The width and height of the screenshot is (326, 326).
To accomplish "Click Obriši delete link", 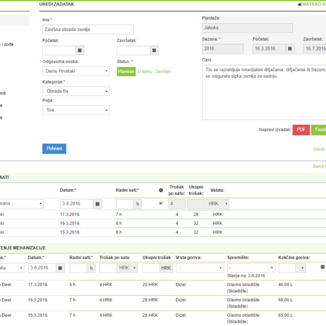I will pos(319,149).
